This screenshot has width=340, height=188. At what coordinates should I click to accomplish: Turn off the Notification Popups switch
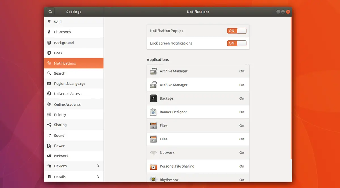237,31
